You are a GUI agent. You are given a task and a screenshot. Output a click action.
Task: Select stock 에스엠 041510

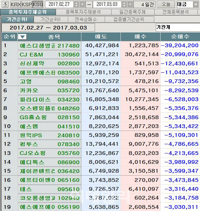click(49, 127)
